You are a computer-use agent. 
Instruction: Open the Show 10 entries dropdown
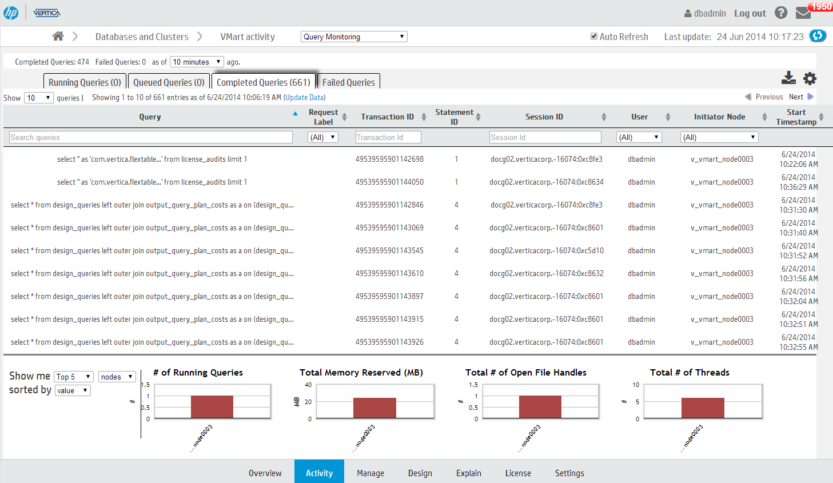click(39, 98)
